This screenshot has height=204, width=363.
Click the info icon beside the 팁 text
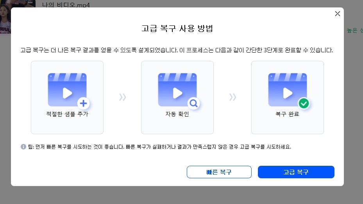pos(23,147)
